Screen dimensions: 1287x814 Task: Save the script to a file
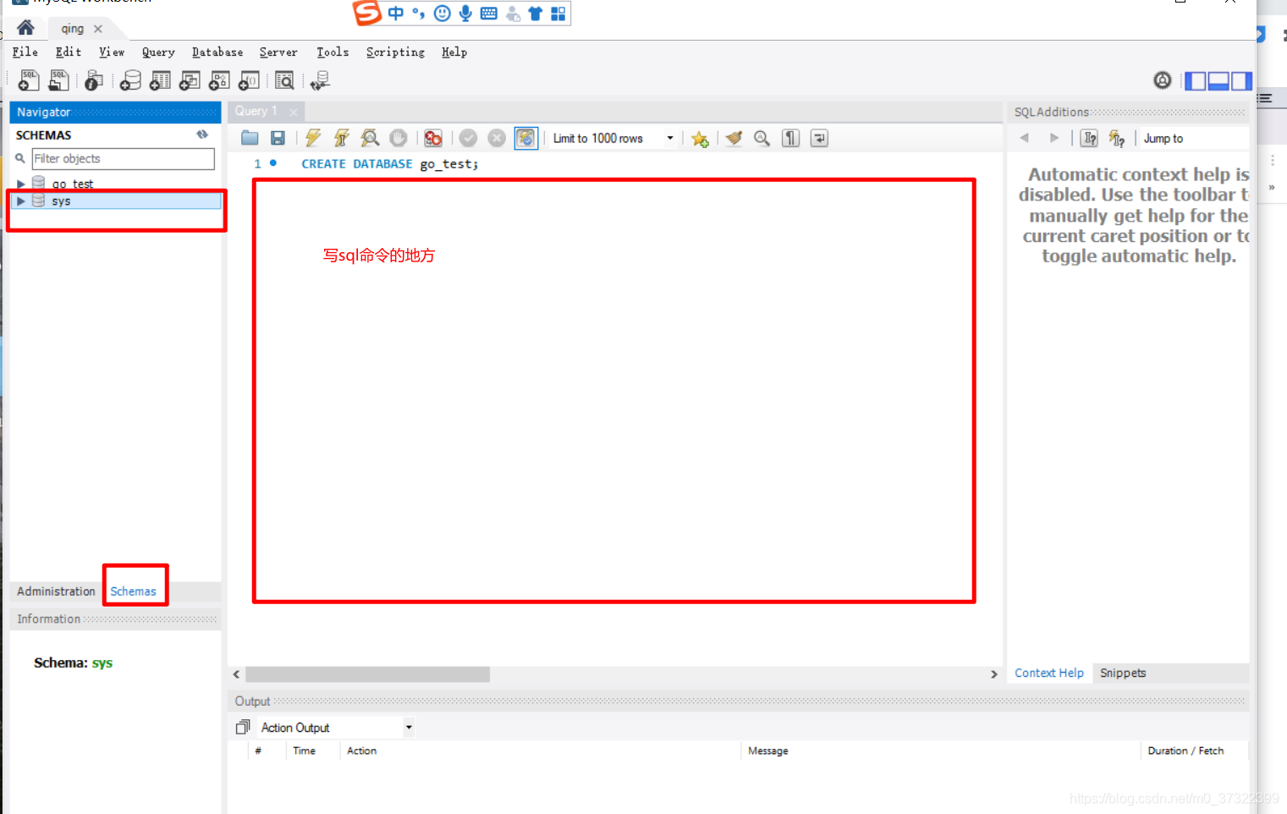click(278, 138)
